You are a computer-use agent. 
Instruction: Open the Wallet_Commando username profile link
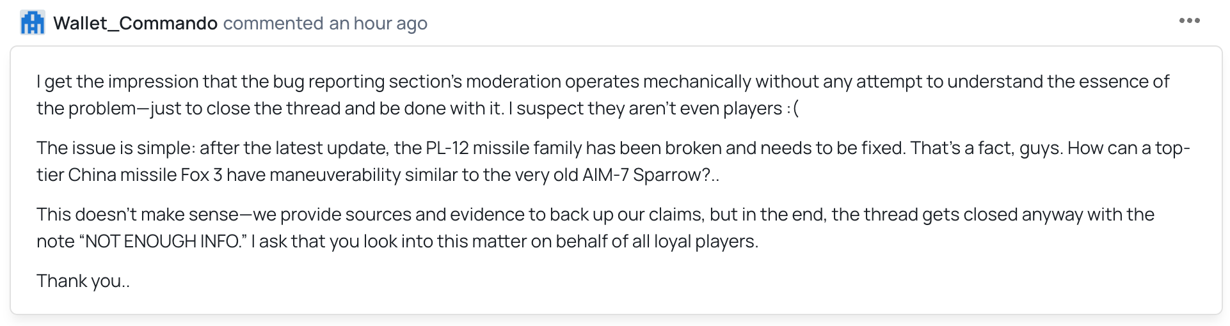click(135, 23)
